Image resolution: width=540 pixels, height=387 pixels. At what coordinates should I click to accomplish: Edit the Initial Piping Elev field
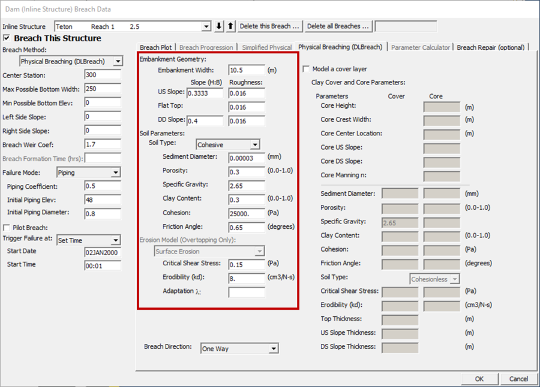point(103,200)
